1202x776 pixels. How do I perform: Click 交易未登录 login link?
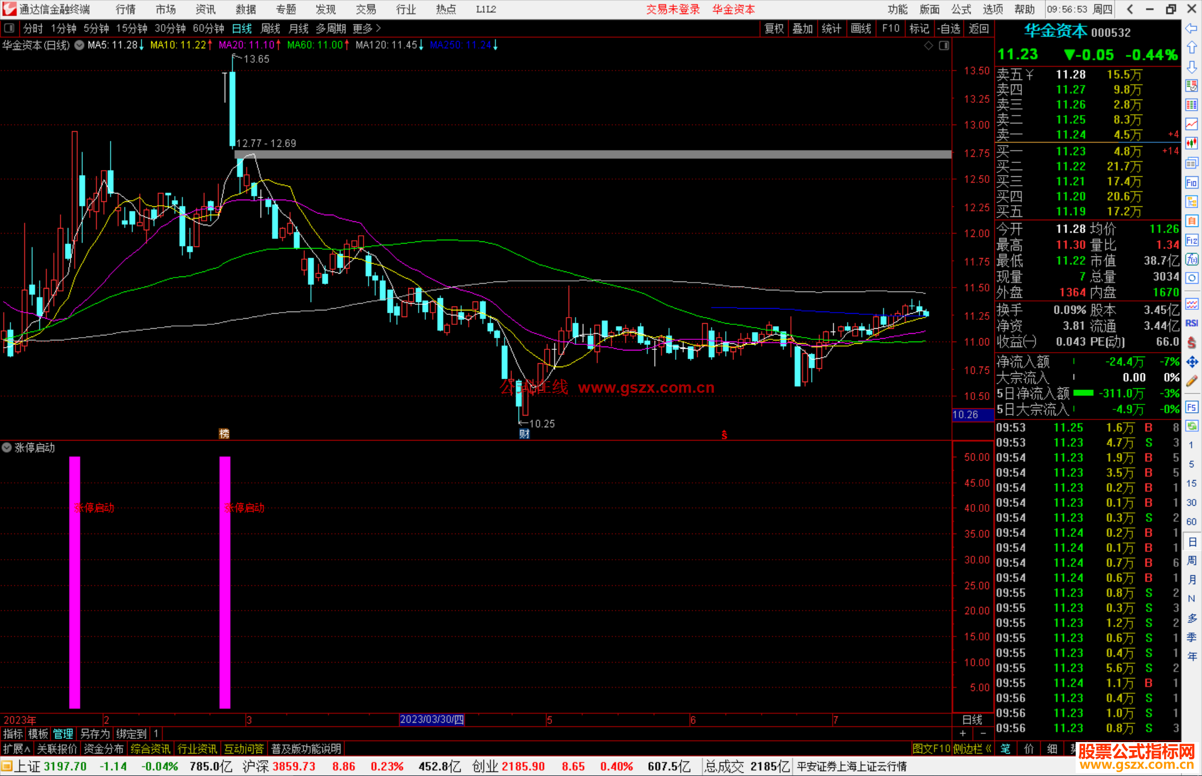[673, 9]
